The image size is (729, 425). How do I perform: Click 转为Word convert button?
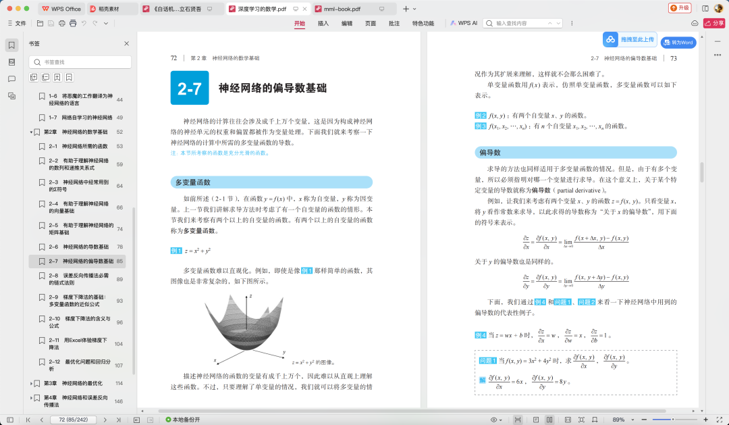click(x=678, y=43)
